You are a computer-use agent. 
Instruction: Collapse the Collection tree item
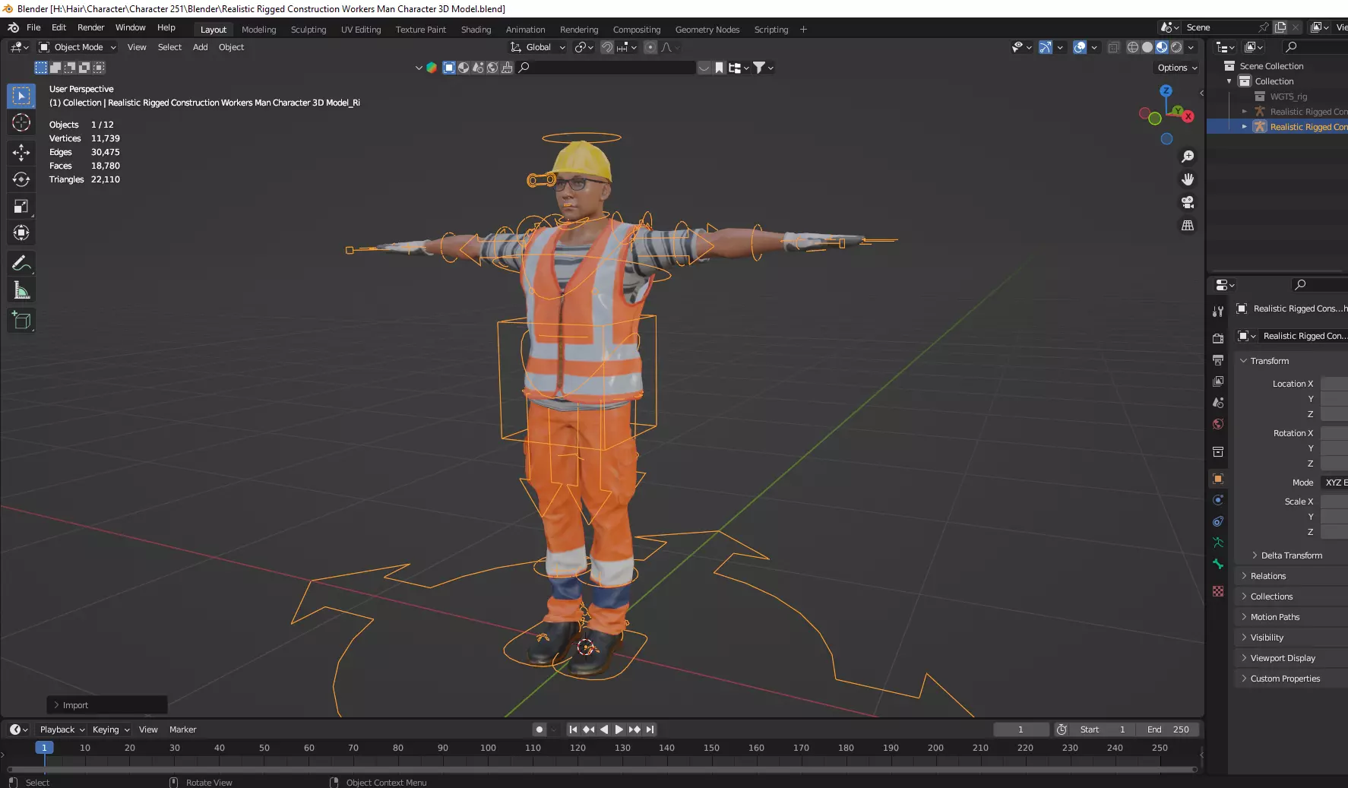1229,81
